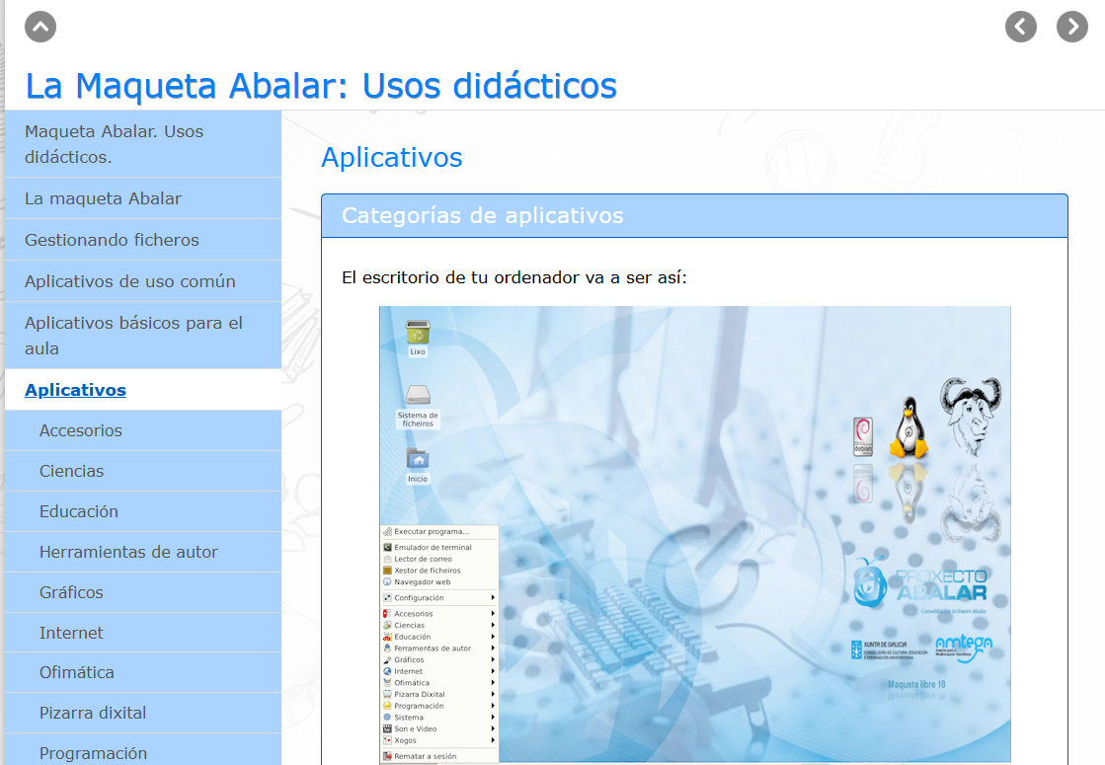Click the Debian logo icon

pyautogui.click(x=863, y=435)
